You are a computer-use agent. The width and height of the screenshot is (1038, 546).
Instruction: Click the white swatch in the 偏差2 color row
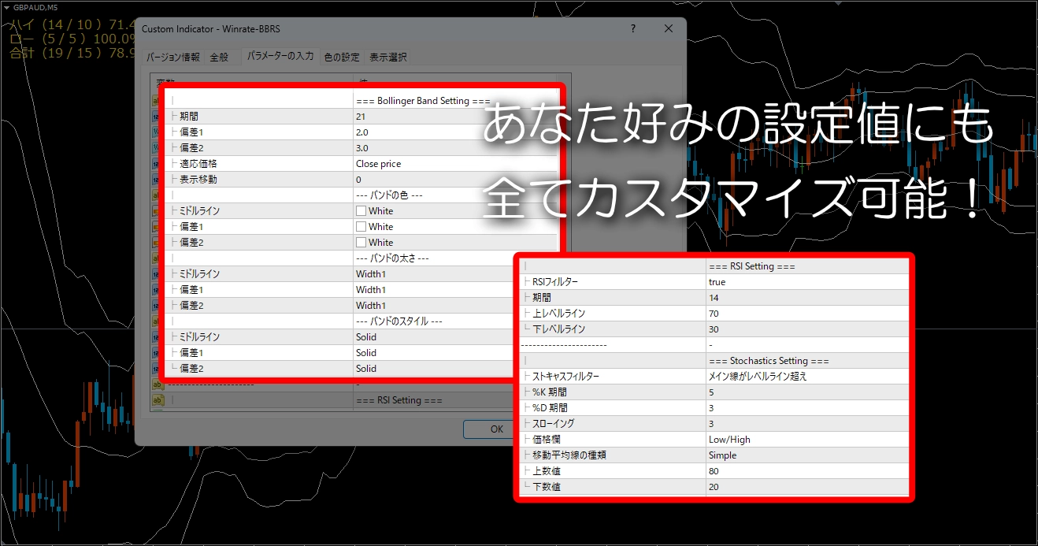click(361, 243)
